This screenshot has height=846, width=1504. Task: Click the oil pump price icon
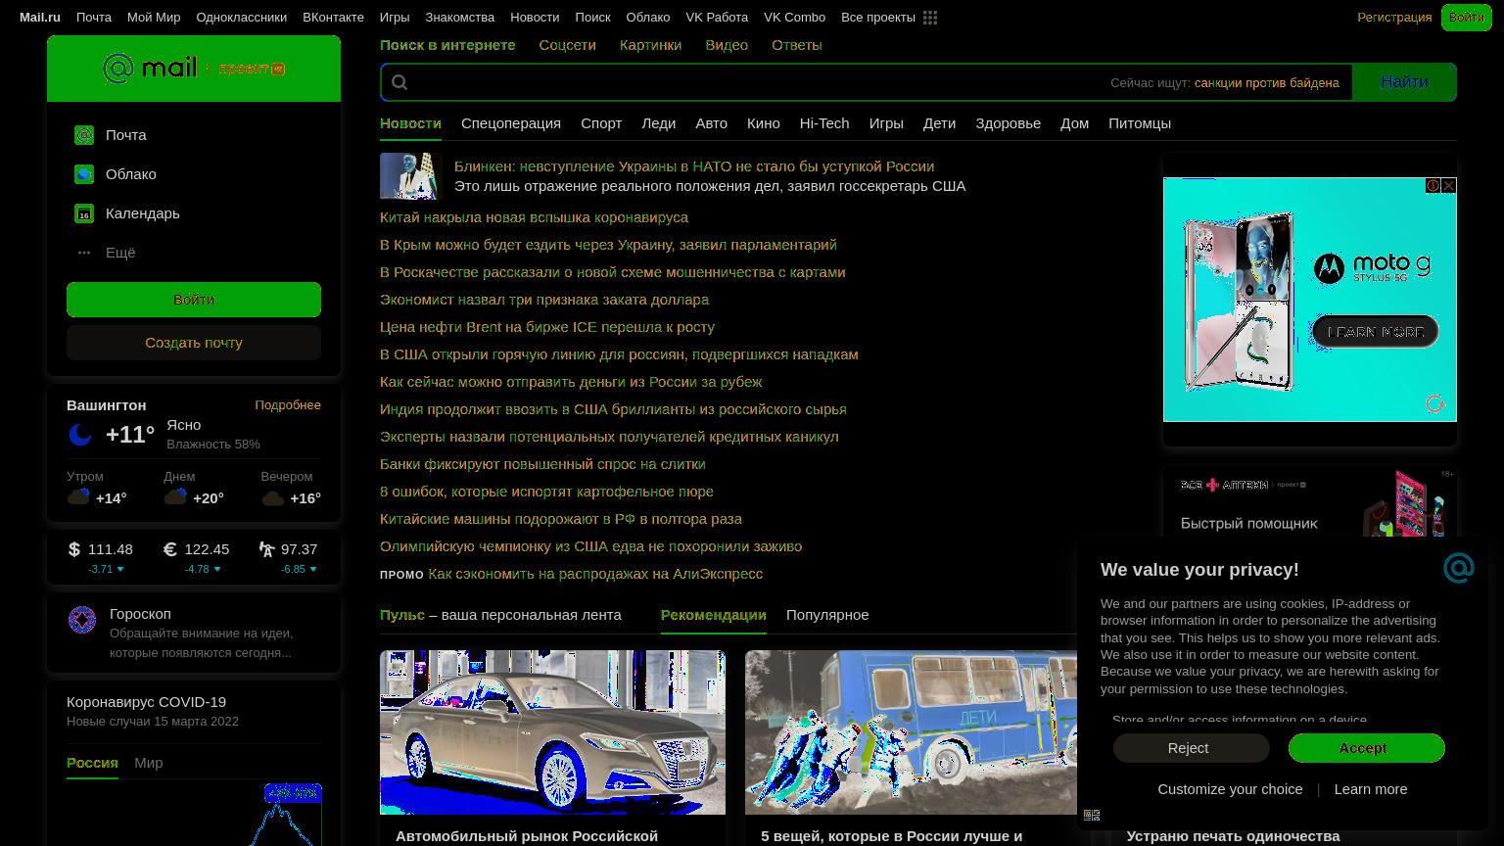[266, 549]
